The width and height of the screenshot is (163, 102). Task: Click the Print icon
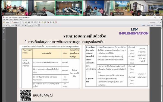pos(29,22)
